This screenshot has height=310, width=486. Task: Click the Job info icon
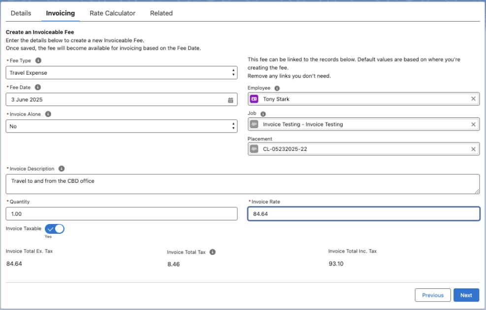coord(263,114)
